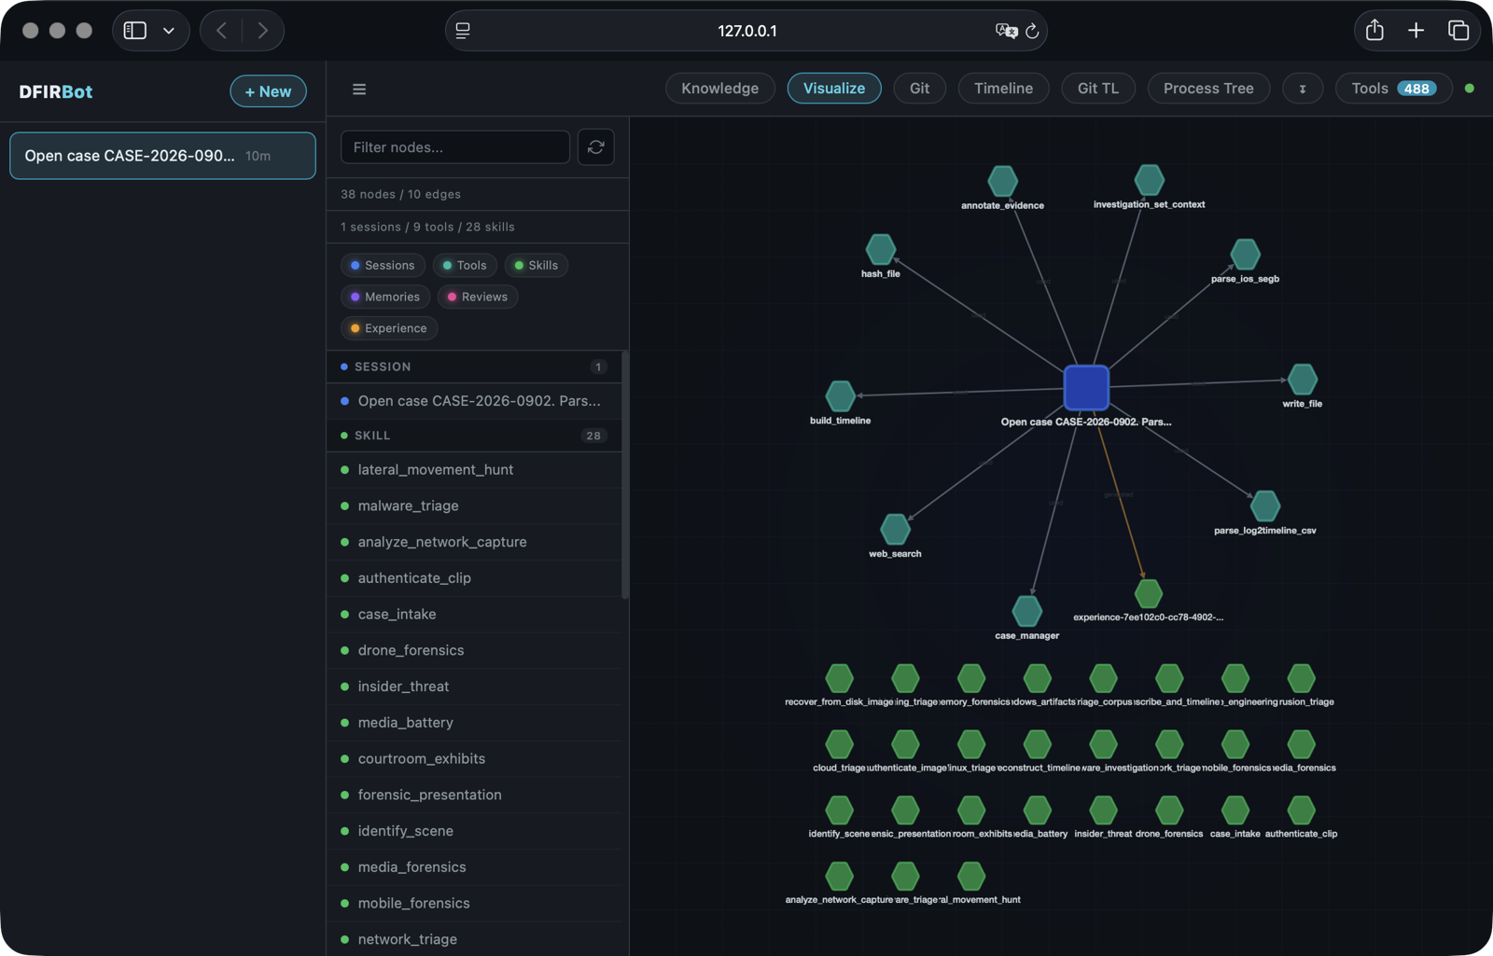Open the Tools 488 button
Screen dimensions: 1493x956
[1394, 89]
